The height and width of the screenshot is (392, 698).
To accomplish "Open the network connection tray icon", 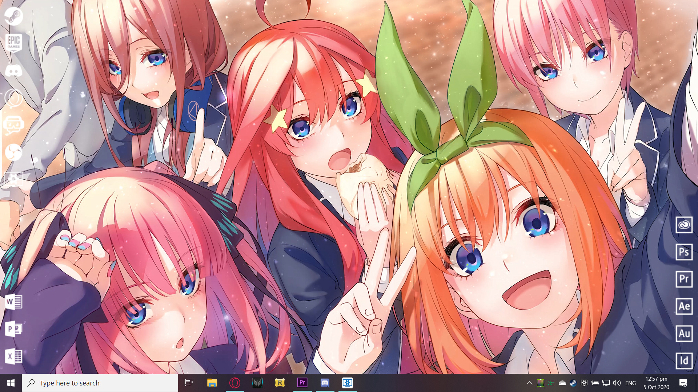I will [606, 383].
